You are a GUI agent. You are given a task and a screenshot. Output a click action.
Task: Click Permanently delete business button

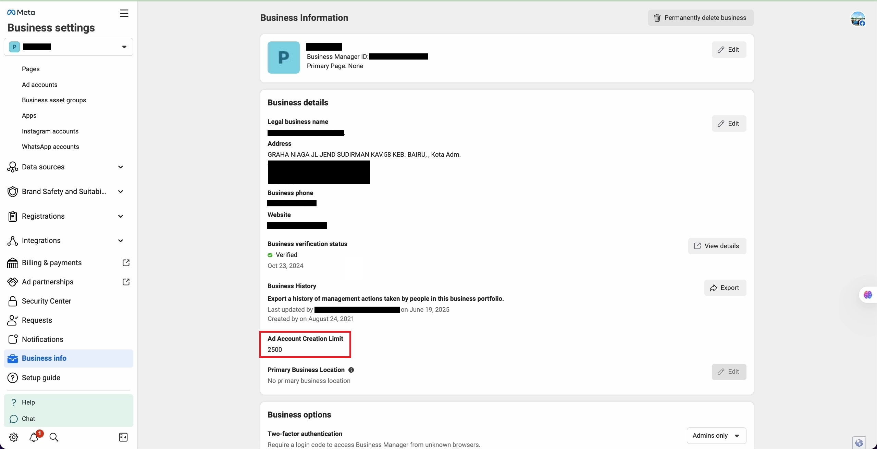[x=701, y=18]
